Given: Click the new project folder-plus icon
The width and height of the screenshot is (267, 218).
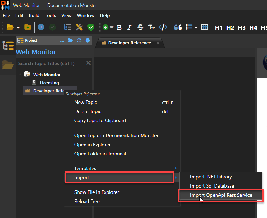Looking at the screenshot, I should click(28, 27).
